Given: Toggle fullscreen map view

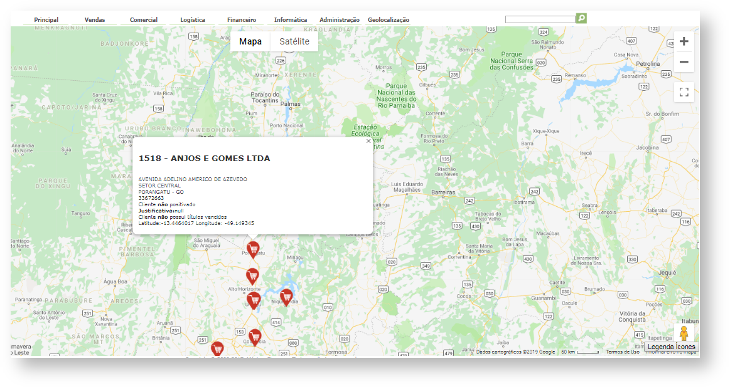Looking at the screenshot, I should point(684,92).
